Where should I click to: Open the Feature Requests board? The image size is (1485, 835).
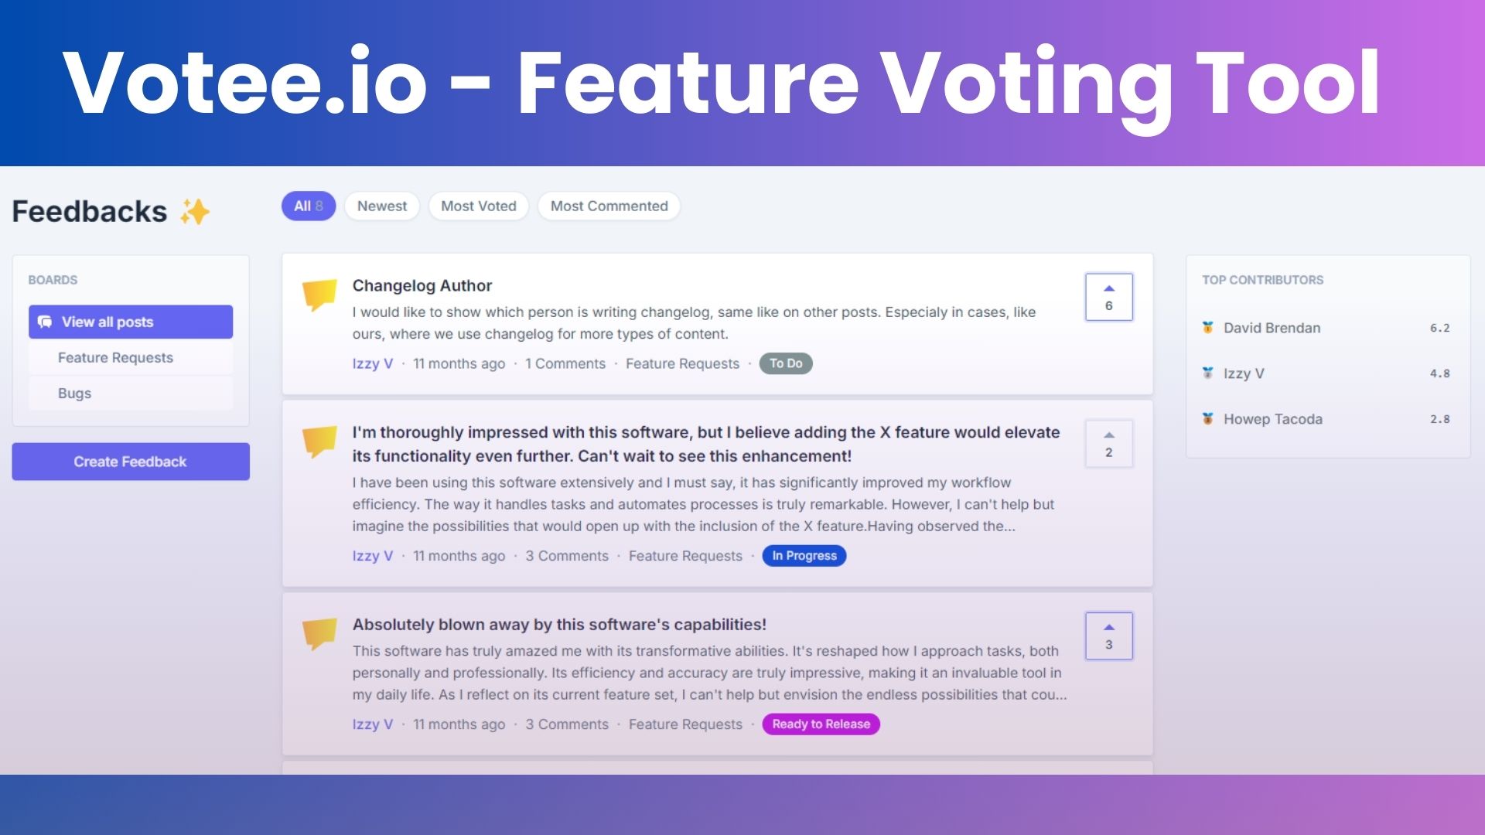coord(115,357)
